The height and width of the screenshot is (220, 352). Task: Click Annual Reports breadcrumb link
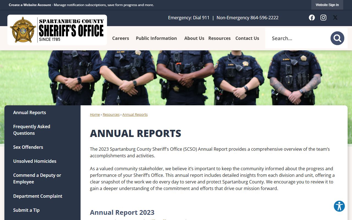coord(135,114)
